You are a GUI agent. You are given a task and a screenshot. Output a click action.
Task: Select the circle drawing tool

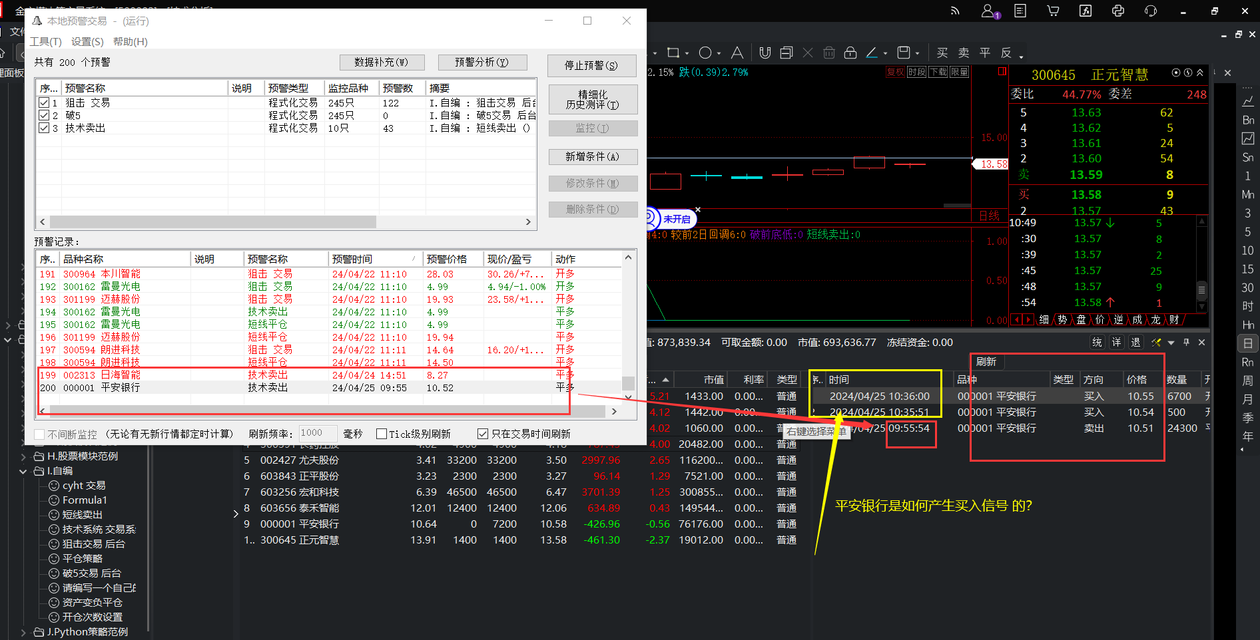click(x=705, y=53)
